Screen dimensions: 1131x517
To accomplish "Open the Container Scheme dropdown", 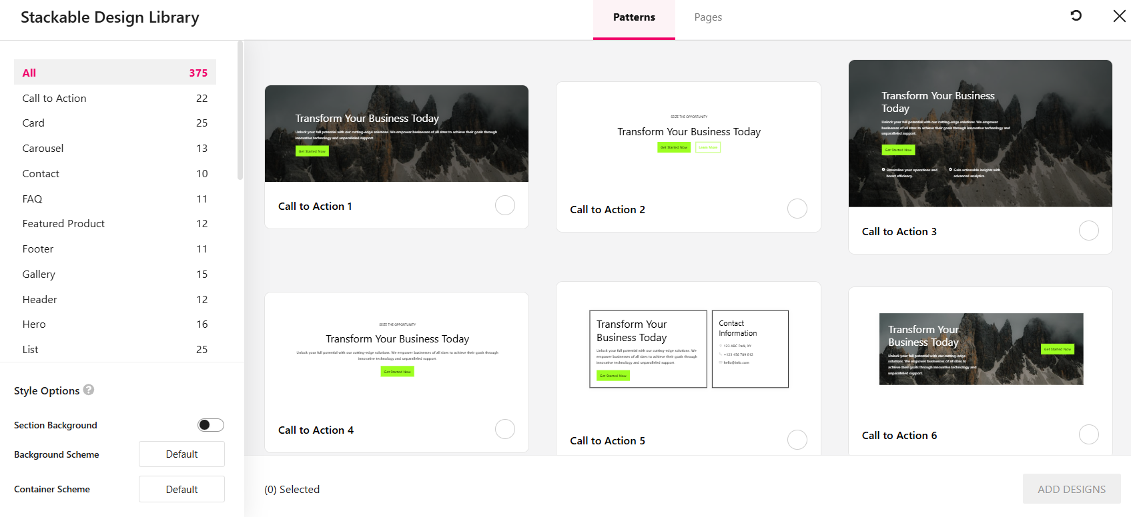I will pyautogui.click(x=181, y=489).
